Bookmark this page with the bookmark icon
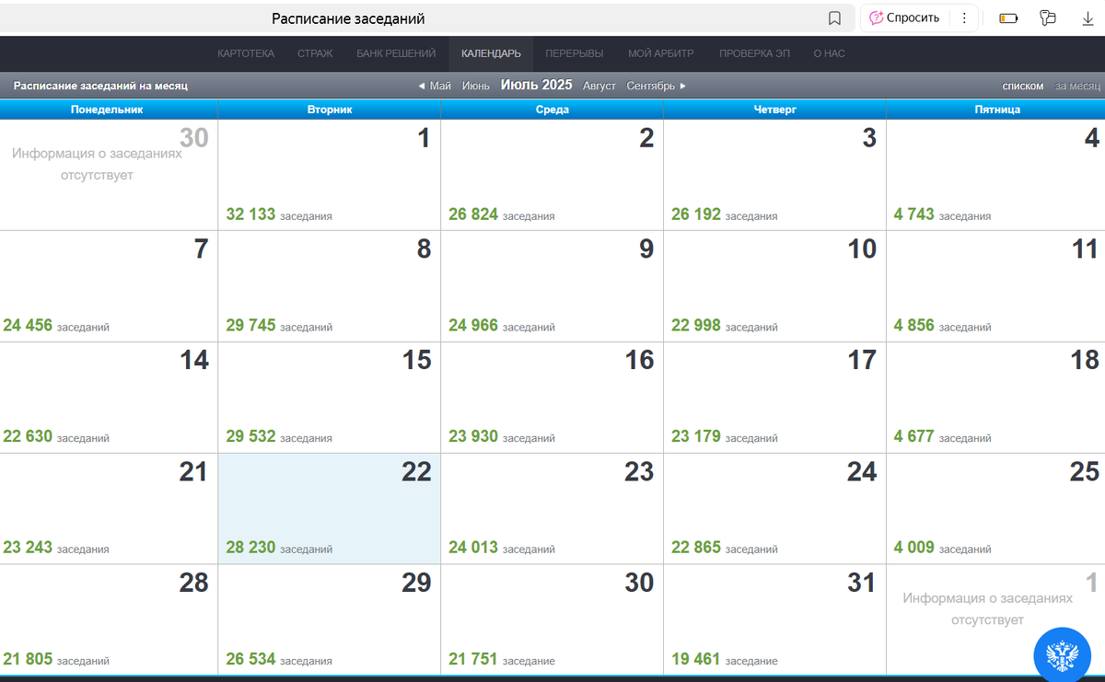The image size is (1105, 682). coord(834,18)
